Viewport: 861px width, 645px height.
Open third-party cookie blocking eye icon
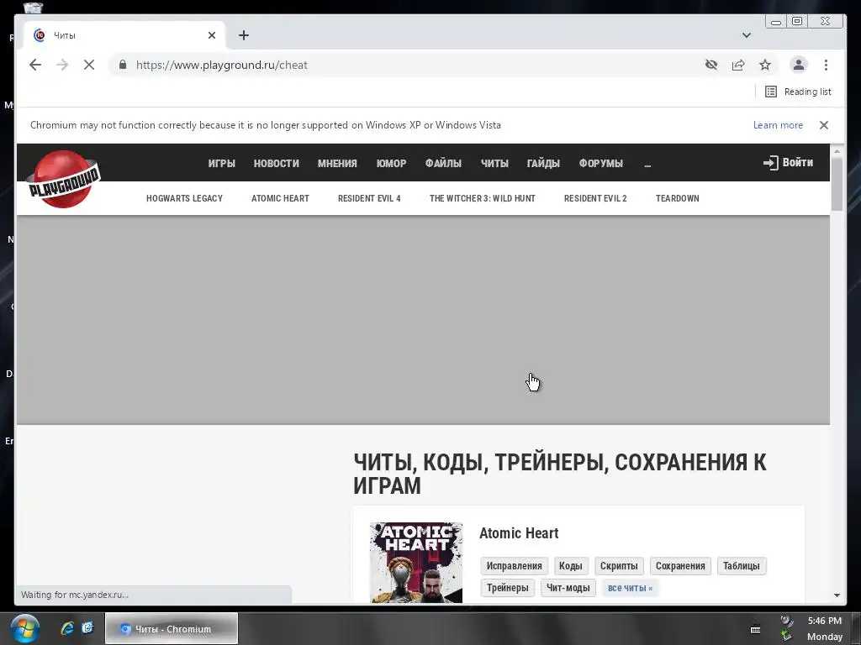coord(711,65)
